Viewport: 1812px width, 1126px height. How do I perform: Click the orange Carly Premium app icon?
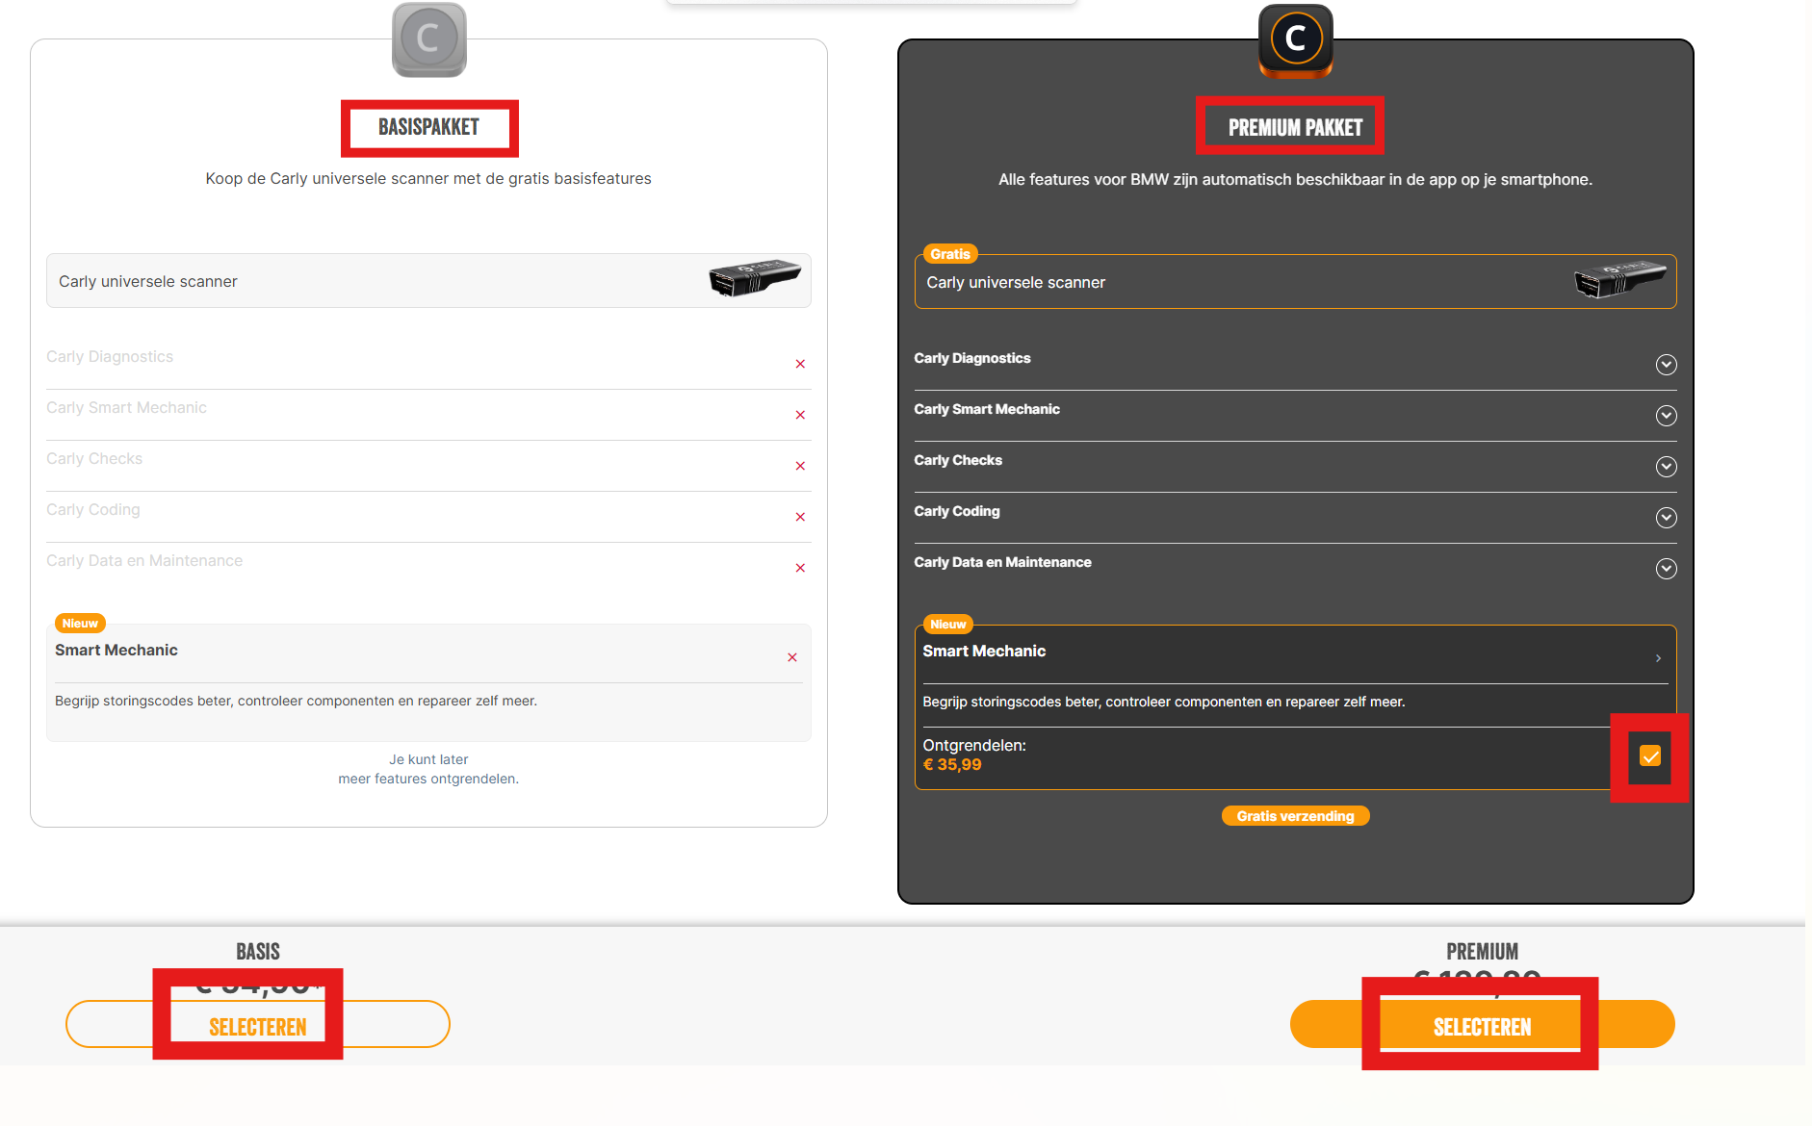(1296, 40)
